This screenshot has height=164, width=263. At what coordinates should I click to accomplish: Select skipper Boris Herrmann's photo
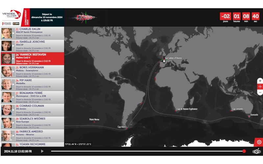(x=7, y=72)
